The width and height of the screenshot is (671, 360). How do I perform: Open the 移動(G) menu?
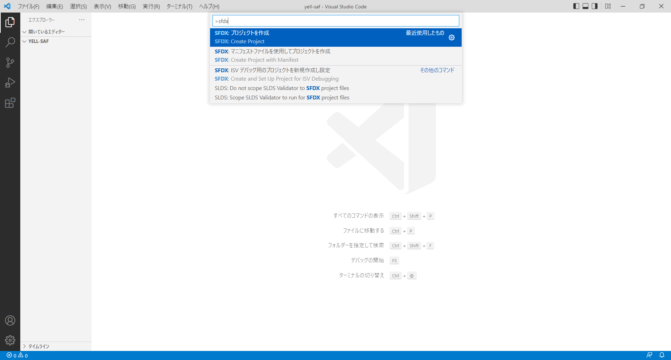(127, 6)
